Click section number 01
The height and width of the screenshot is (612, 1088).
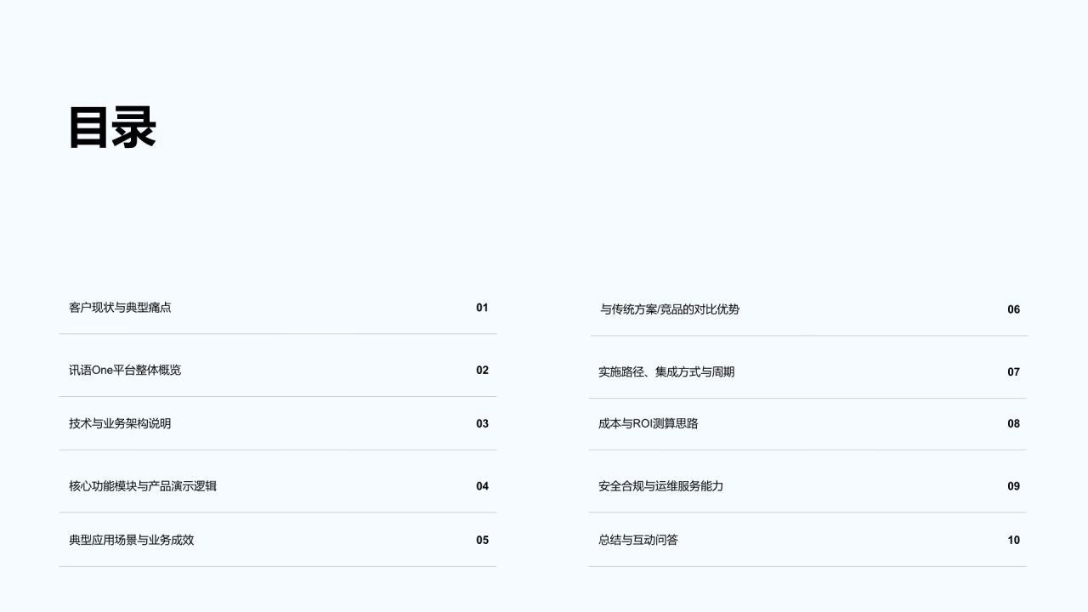[x=482, y=308]
